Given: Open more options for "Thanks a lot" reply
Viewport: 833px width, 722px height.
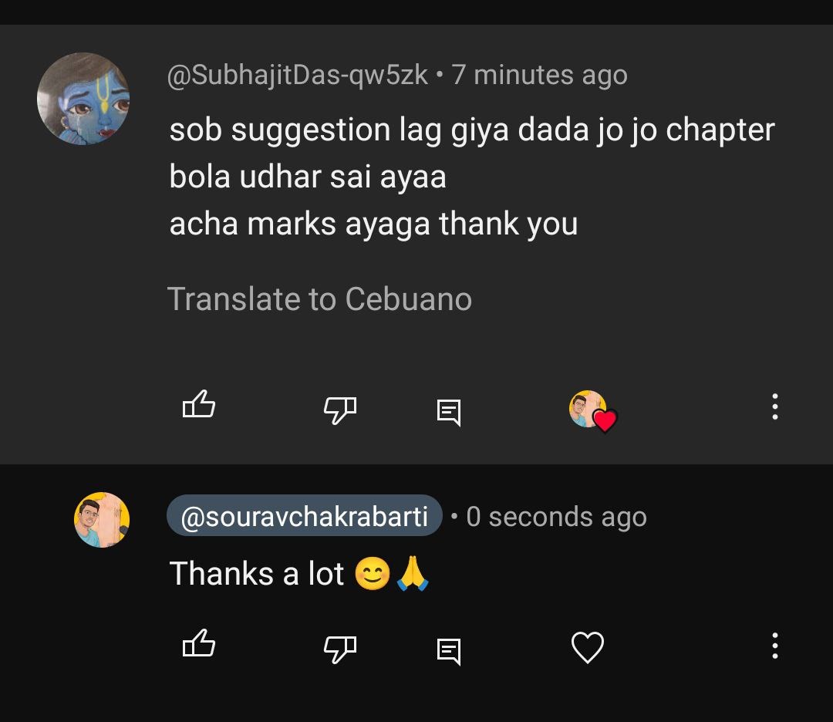Looking at the screenshot, I should 774,646.
